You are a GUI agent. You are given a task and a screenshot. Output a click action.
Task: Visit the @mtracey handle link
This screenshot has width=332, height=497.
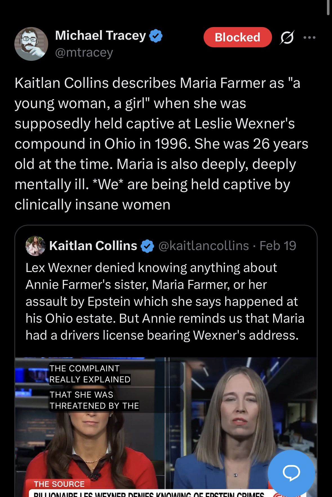pos(84,52)
